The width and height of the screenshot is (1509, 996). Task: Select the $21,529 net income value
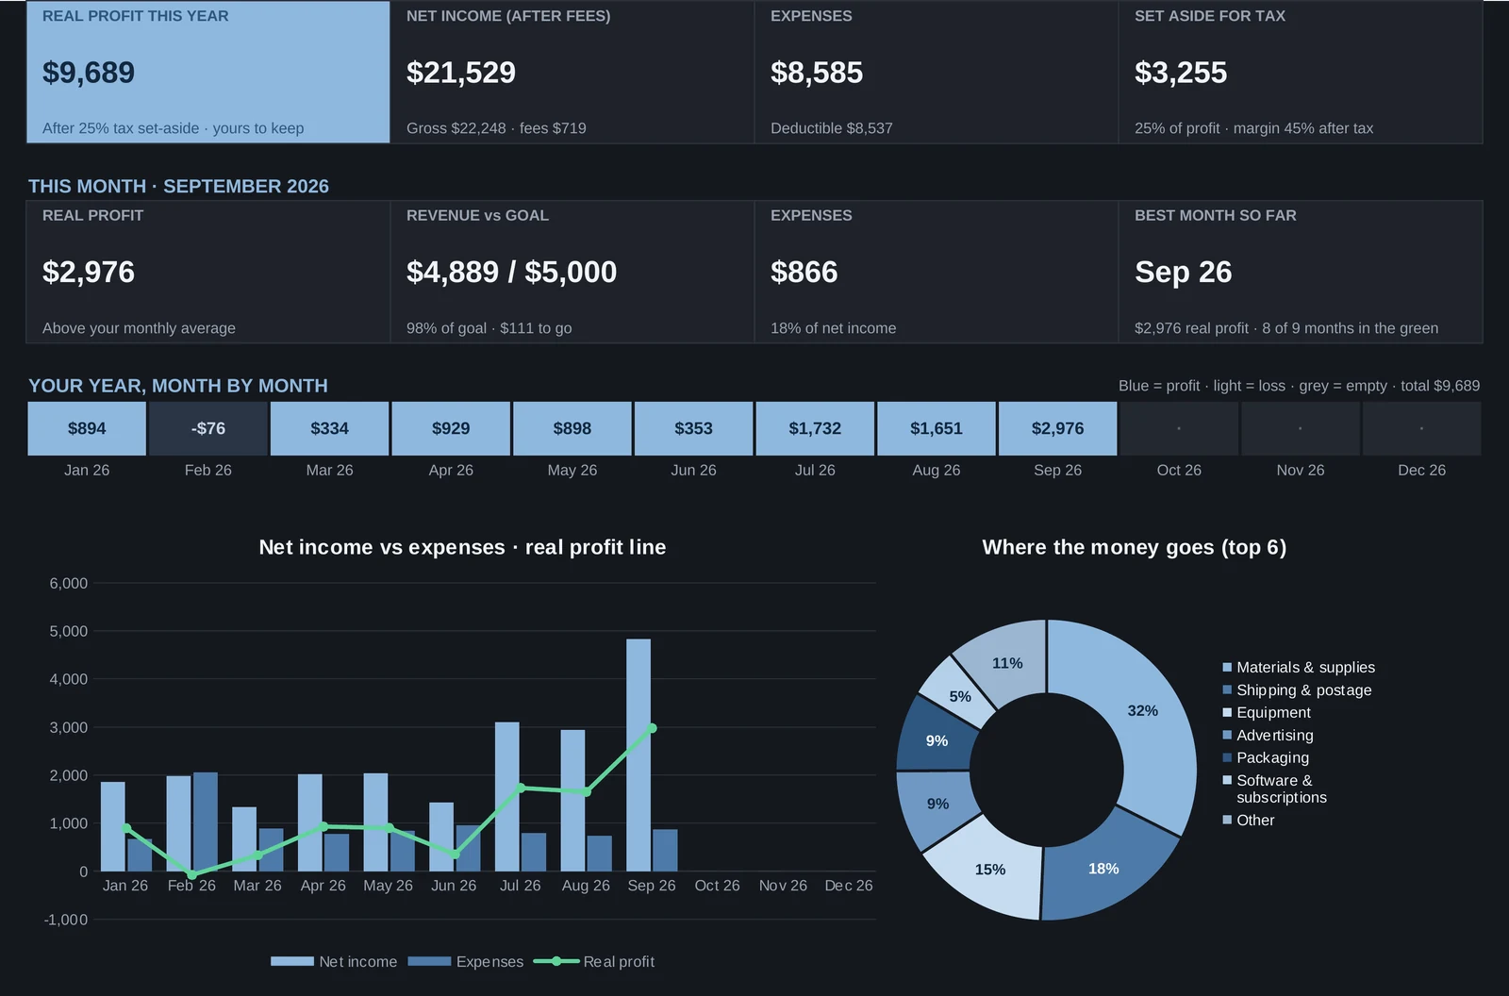point(461,73)
